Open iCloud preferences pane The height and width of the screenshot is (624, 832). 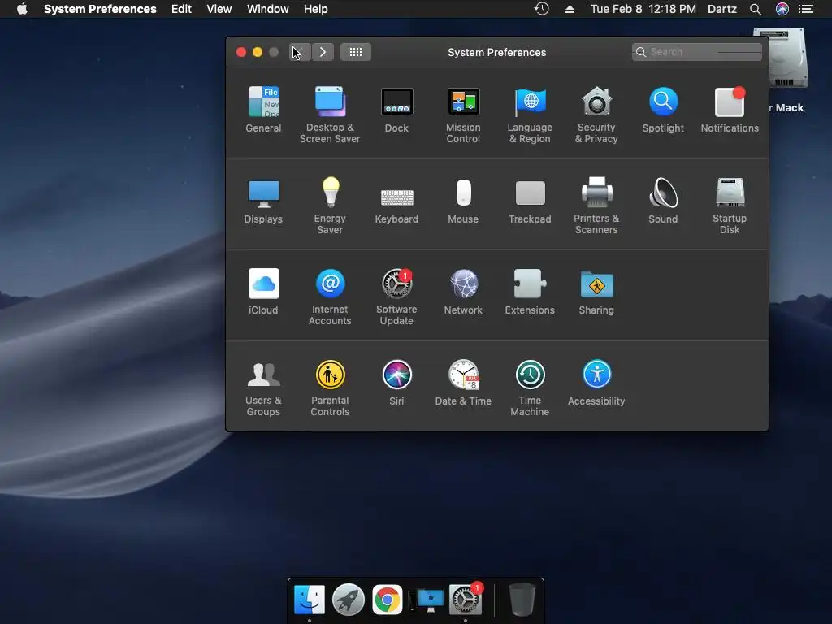point(263,292)
